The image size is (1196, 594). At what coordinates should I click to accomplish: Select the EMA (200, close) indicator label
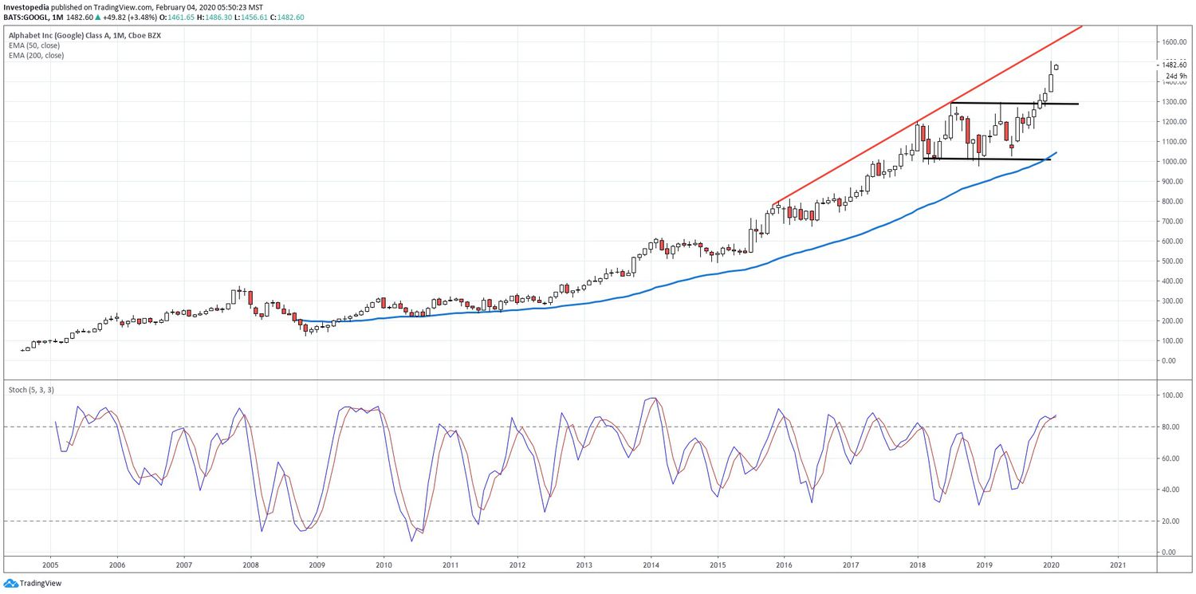[37, 56]
